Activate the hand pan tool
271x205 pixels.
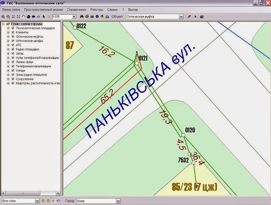23,17
